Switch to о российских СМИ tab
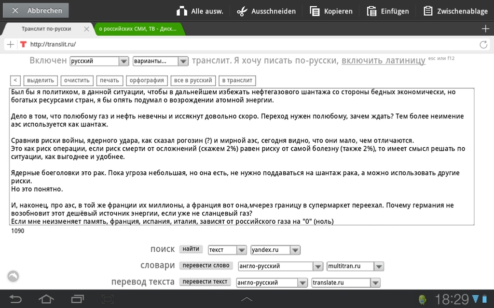The image size is (494, 308). coord(137,29)
